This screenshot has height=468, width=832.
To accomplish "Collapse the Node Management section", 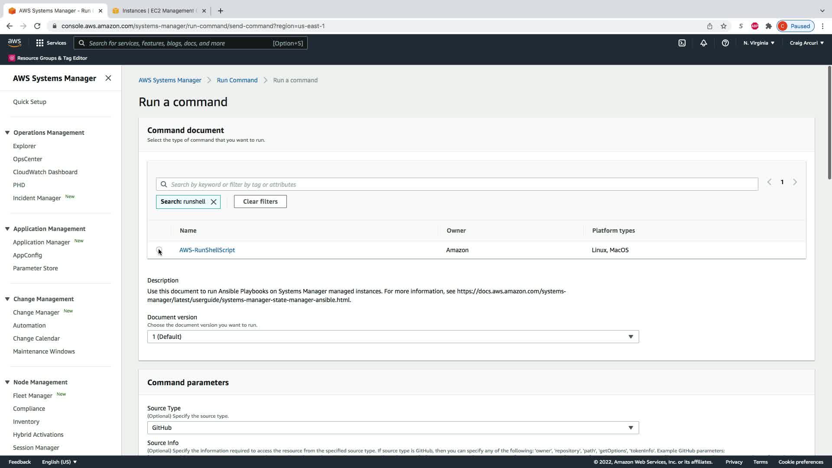I will 7,382.
